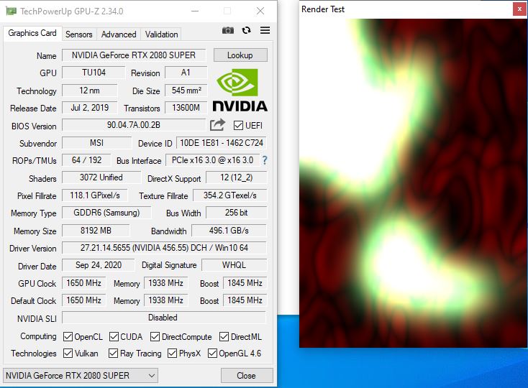Click the A1 revision value
Viewport: 528px width, 388px height.
186,73
